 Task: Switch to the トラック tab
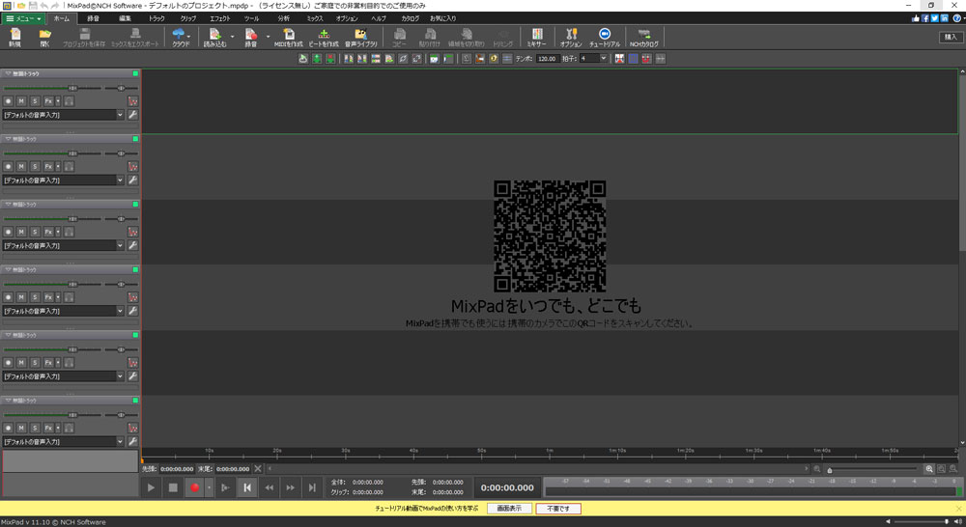click(156, 18)
